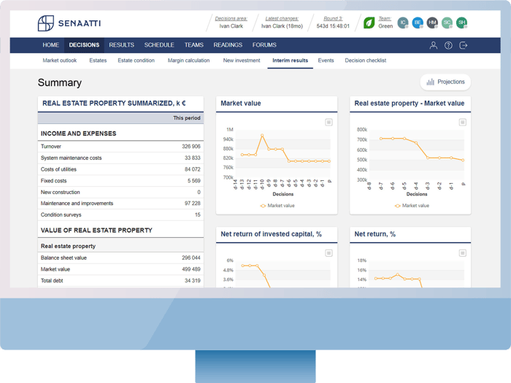The height and width of the screenshot is (383, 511).
Task: Go to the RESULTS menu
Action: [121, 45]
